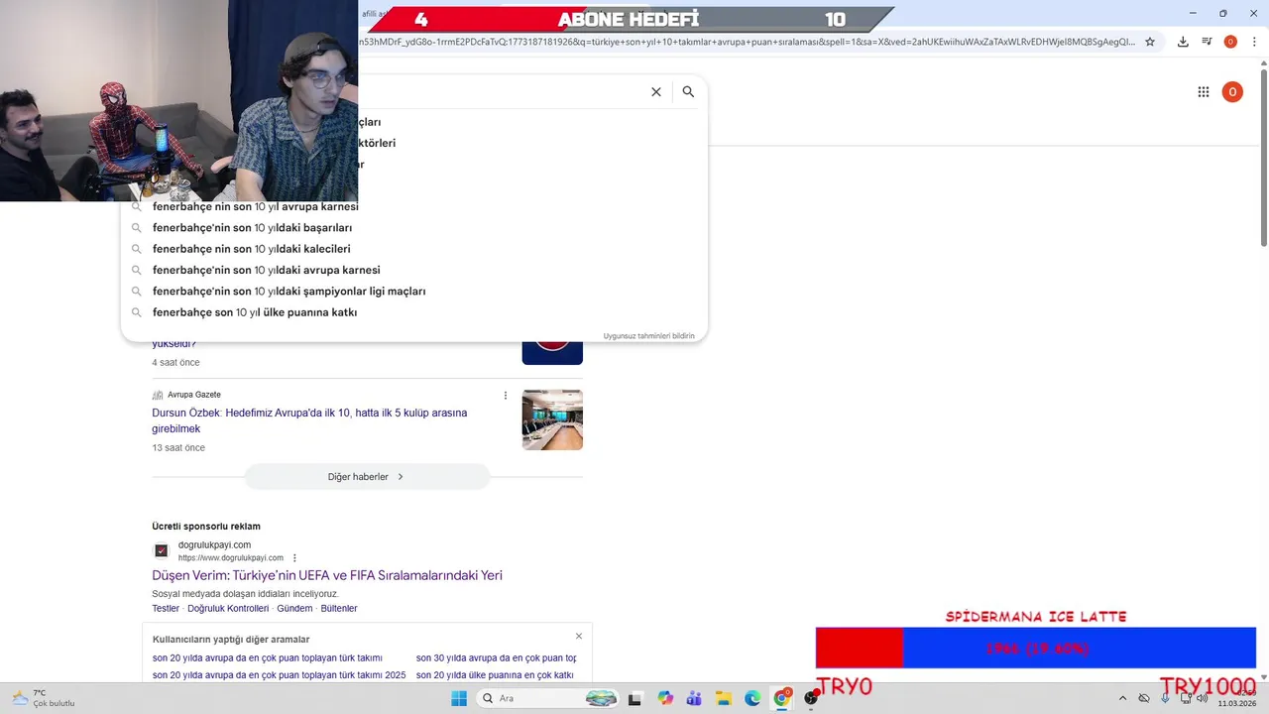This screenshot has height=714, width=1269.
Task: Open related search 'son 20 yılda ülke puanına en çok katkı'
Action: (x=495, y=675)
